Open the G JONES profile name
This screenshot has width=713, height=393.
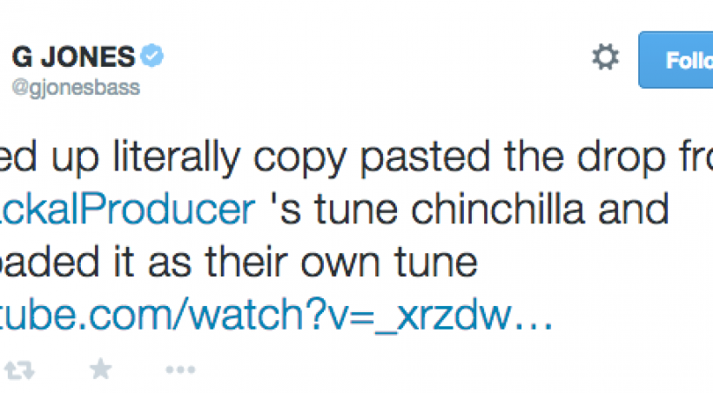click(73, 58)
